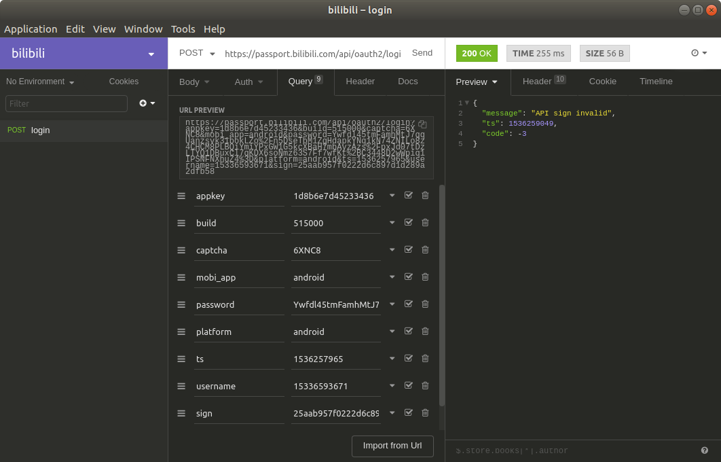This screenshot has height=462, width=721.
Task: Disable the appkey parameter checkbox
Action: click(x=408, y=195)
